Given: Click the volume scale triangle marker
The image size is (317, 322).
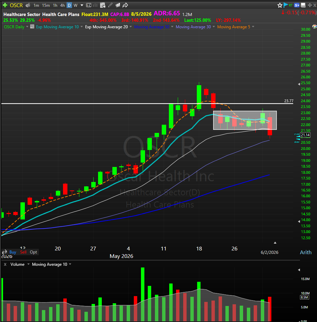Looking at the screenshot, I should coord(299,270).
